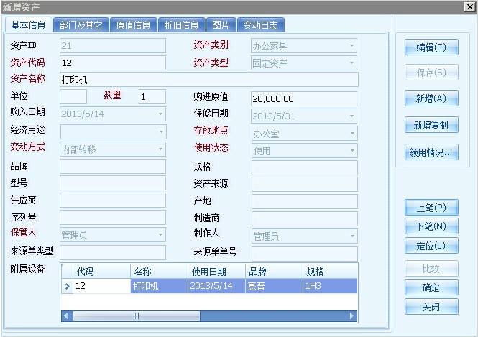Click the 规格 column header in grid
The image size is (478, 337).
(x=330, y=271)
